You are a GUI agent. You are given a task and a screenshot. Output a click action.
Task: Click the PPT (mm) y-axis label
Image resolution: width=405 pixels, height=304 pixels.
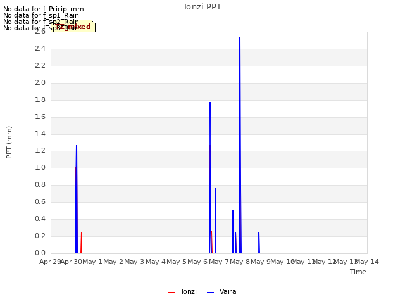(x=9, y=142)
